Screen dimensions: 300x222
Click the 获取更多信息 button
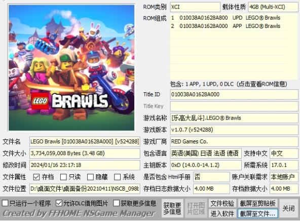pos(172,208)
